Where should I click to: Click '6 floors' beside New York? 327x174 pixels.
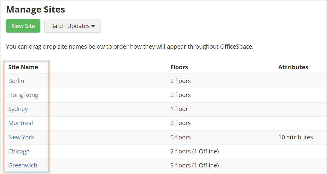[x=180, y=137]
